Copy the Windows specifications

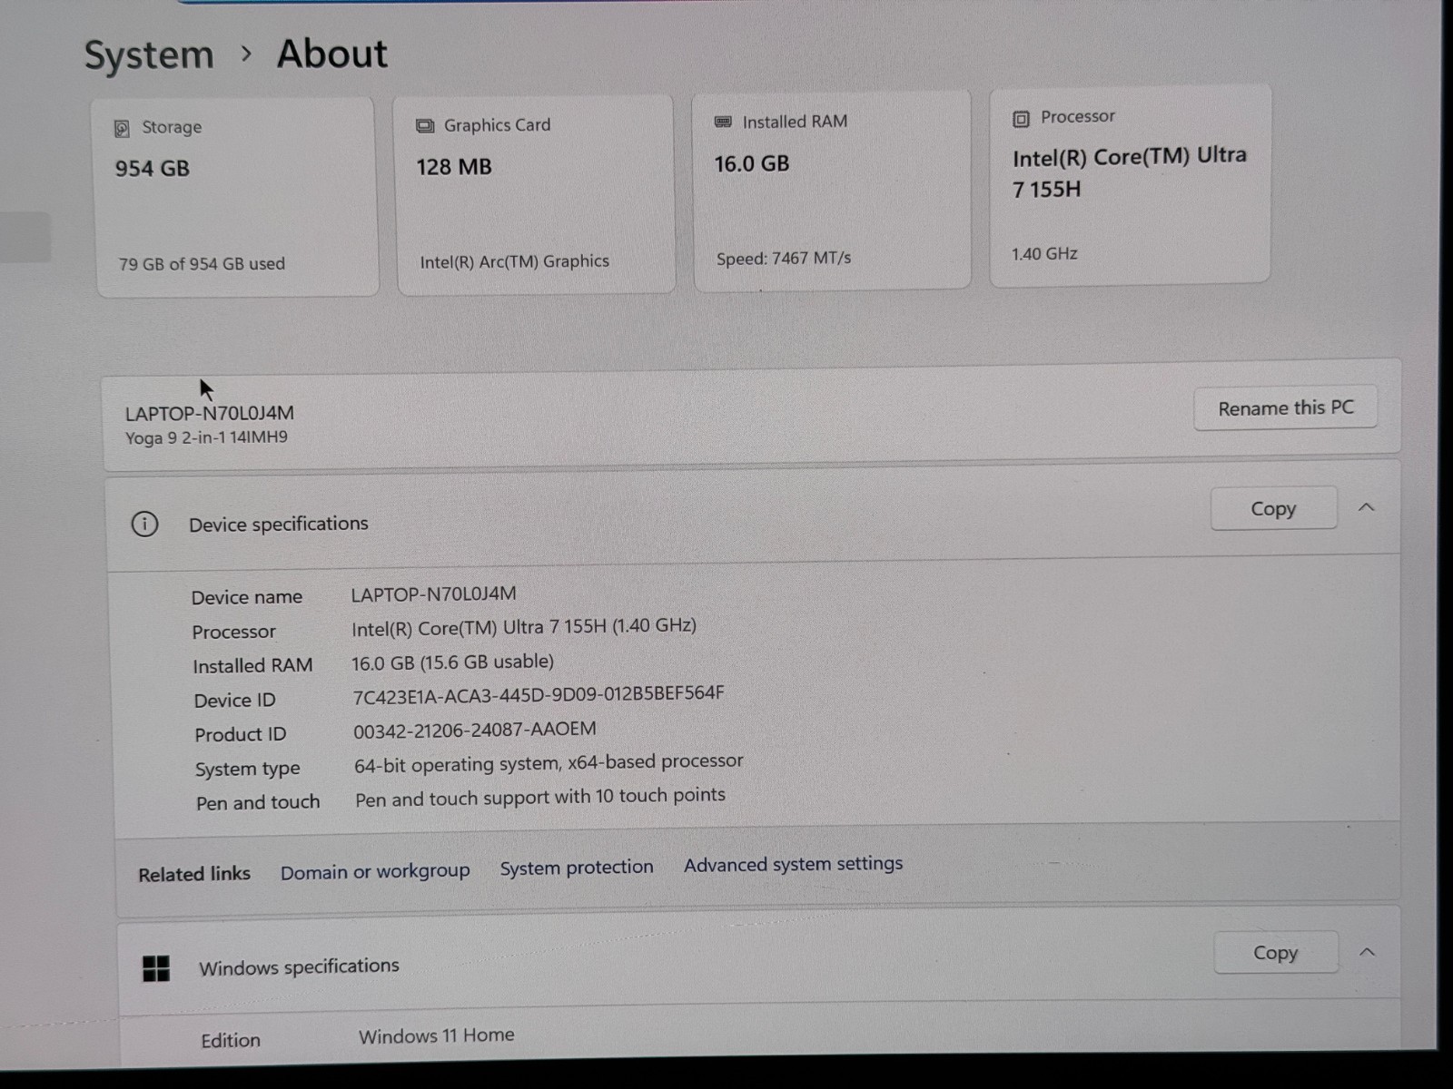tap(1275, 953)
